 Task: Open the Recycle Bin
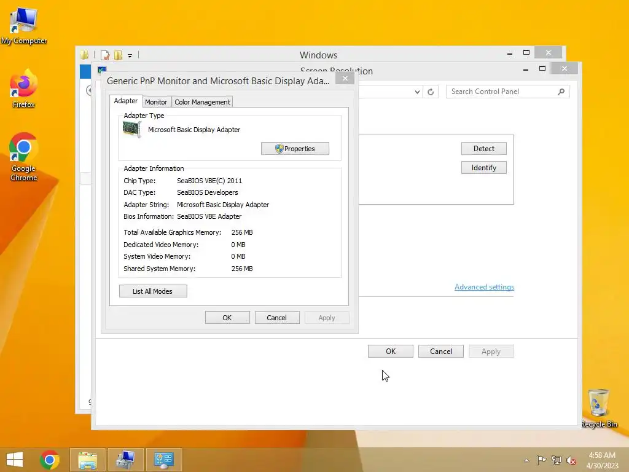pyautogui.click(x=599, y=409)
